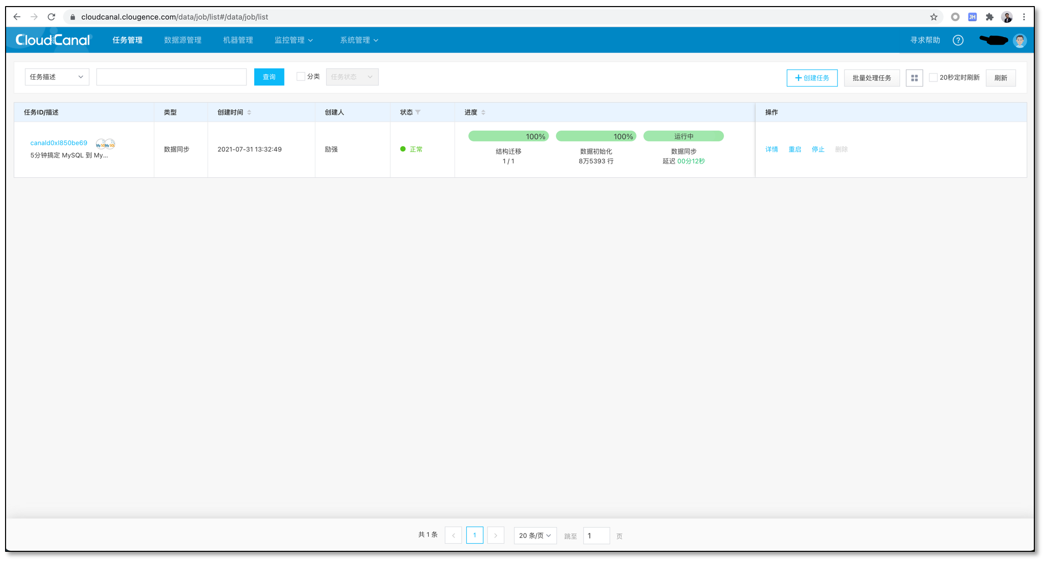Sort by creation time arrows
Viewport: 1048px width, 566px height.
tap(249, 112)
